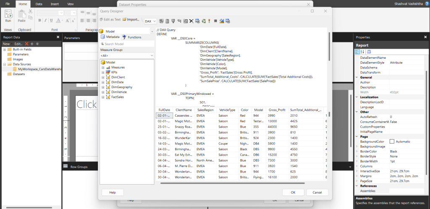Click the red X delete icon in Report Data
This screenshot has height=209, width=430.
pyautogui.click(x=26, y=44)
